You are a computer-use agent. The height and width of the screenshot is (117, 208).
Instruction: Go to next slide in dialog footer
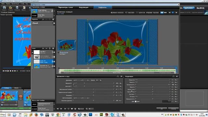pos(61,109)
